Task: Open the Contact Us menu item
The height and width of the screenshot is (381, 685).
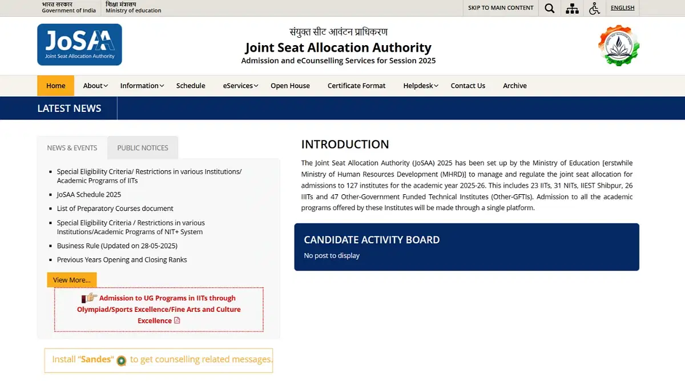Action: [468, 86]
